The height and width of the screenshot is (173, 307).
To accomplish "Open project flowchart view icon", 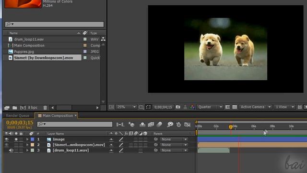I will 103,39.
